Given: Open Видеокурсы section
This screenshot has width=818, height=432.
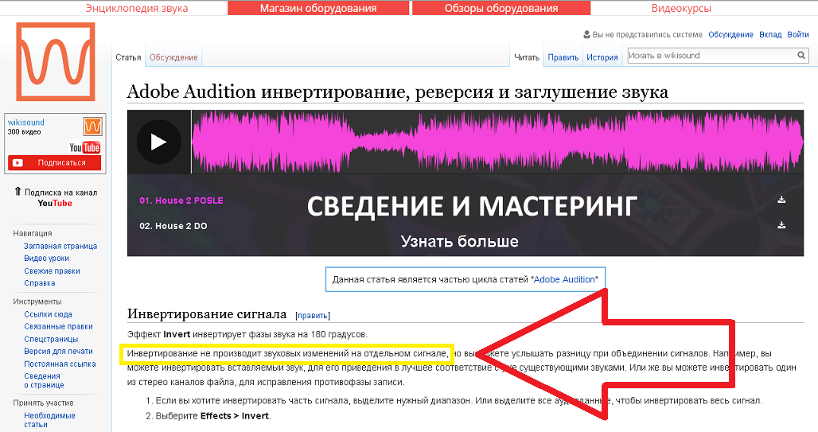Looking at the screenshot, I should [681, 8].
